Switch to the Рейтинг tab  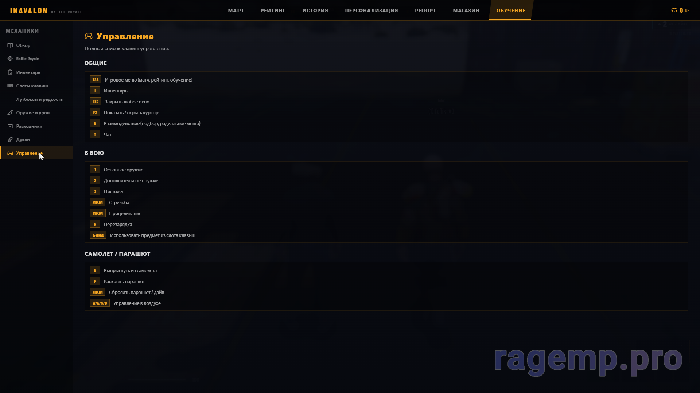pos(273,11)
